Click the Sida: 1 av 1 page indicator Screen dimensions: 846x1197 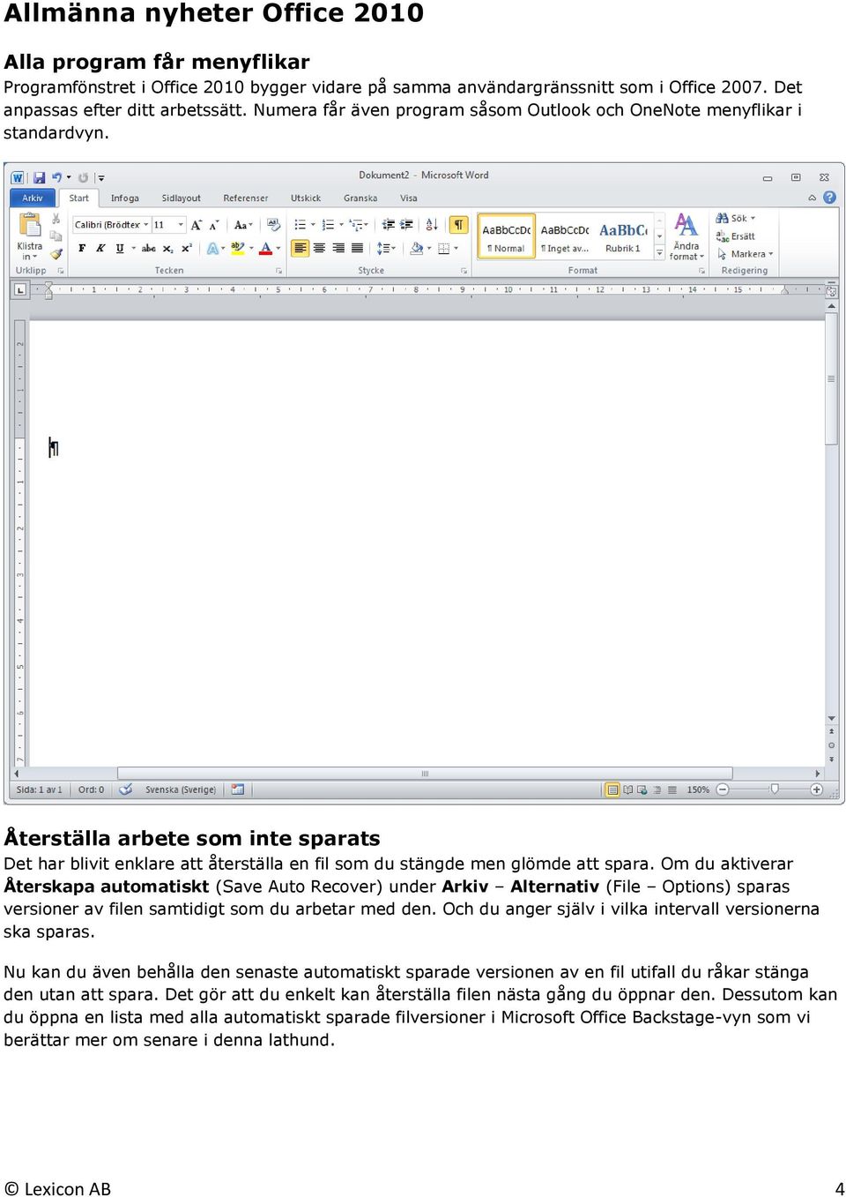(x=40, y=789)
